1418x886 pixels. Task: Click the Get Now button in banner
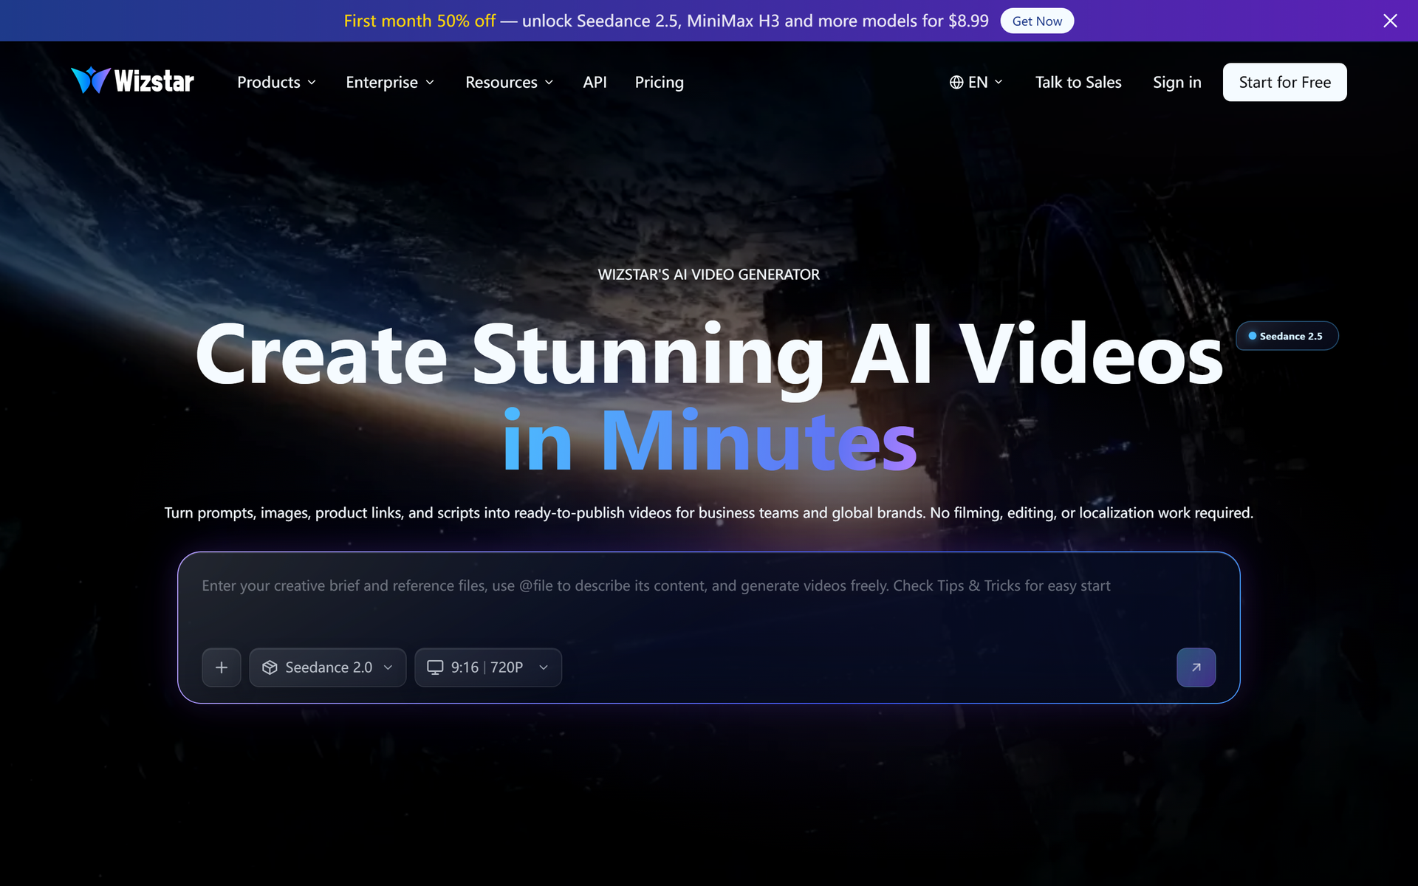click(x=1037, y=21)
